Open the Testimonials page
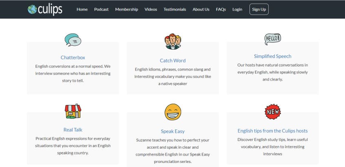The height and width of the screenshot is (167, 345). (175, 9)
